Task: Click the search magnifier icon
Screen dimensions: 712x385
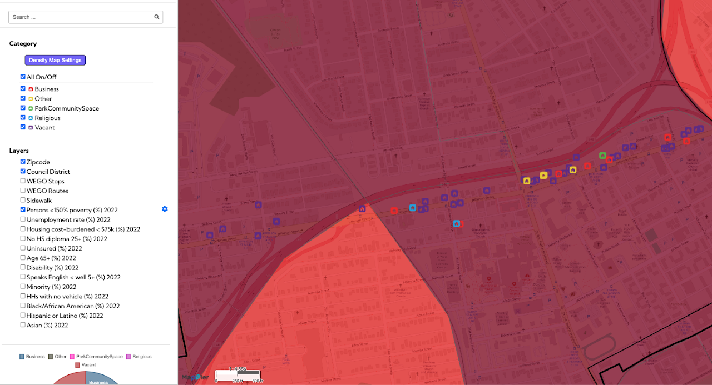Action: coord(157,17)
